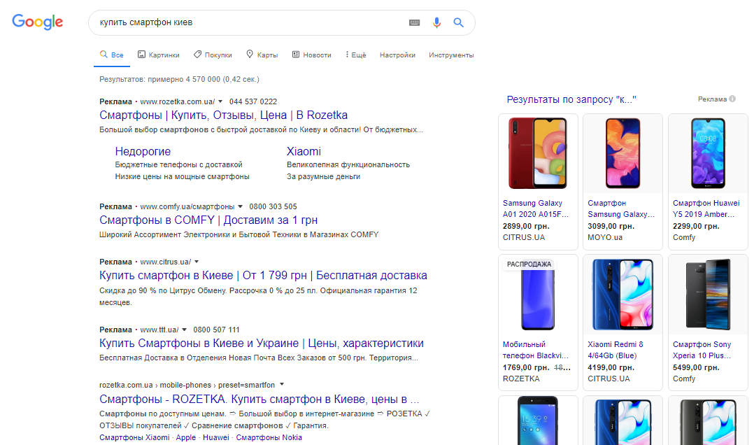Open dropdown arrow beside www.ttt.ua
The height and width of the screenshot is (445, 754).
tap(185, 330)
